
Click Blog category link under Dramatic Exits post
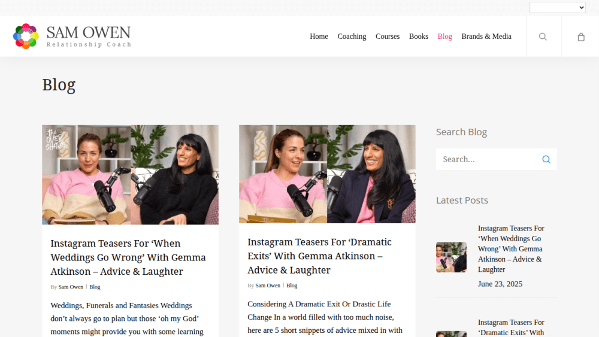292,286
